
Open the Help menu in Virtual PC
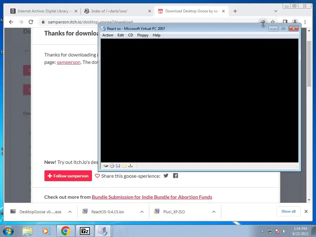tap(156, 35)
